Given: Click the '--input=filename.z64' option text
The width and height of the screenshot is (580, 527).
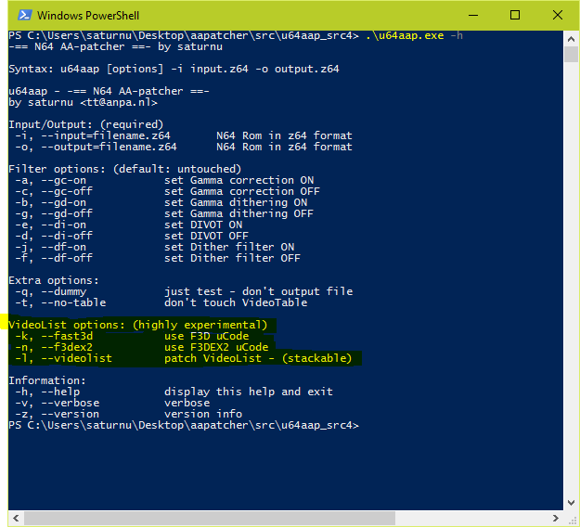Looking at the screenshot, I should coord(106,135).
